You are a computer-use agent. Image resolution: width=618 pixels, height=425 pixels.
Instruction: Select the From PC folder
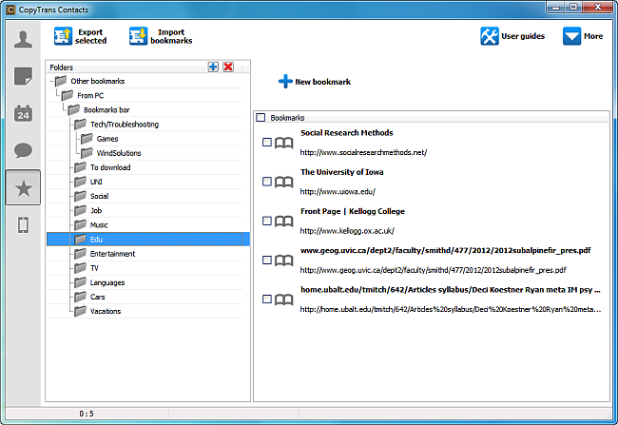tap(90, 95)
